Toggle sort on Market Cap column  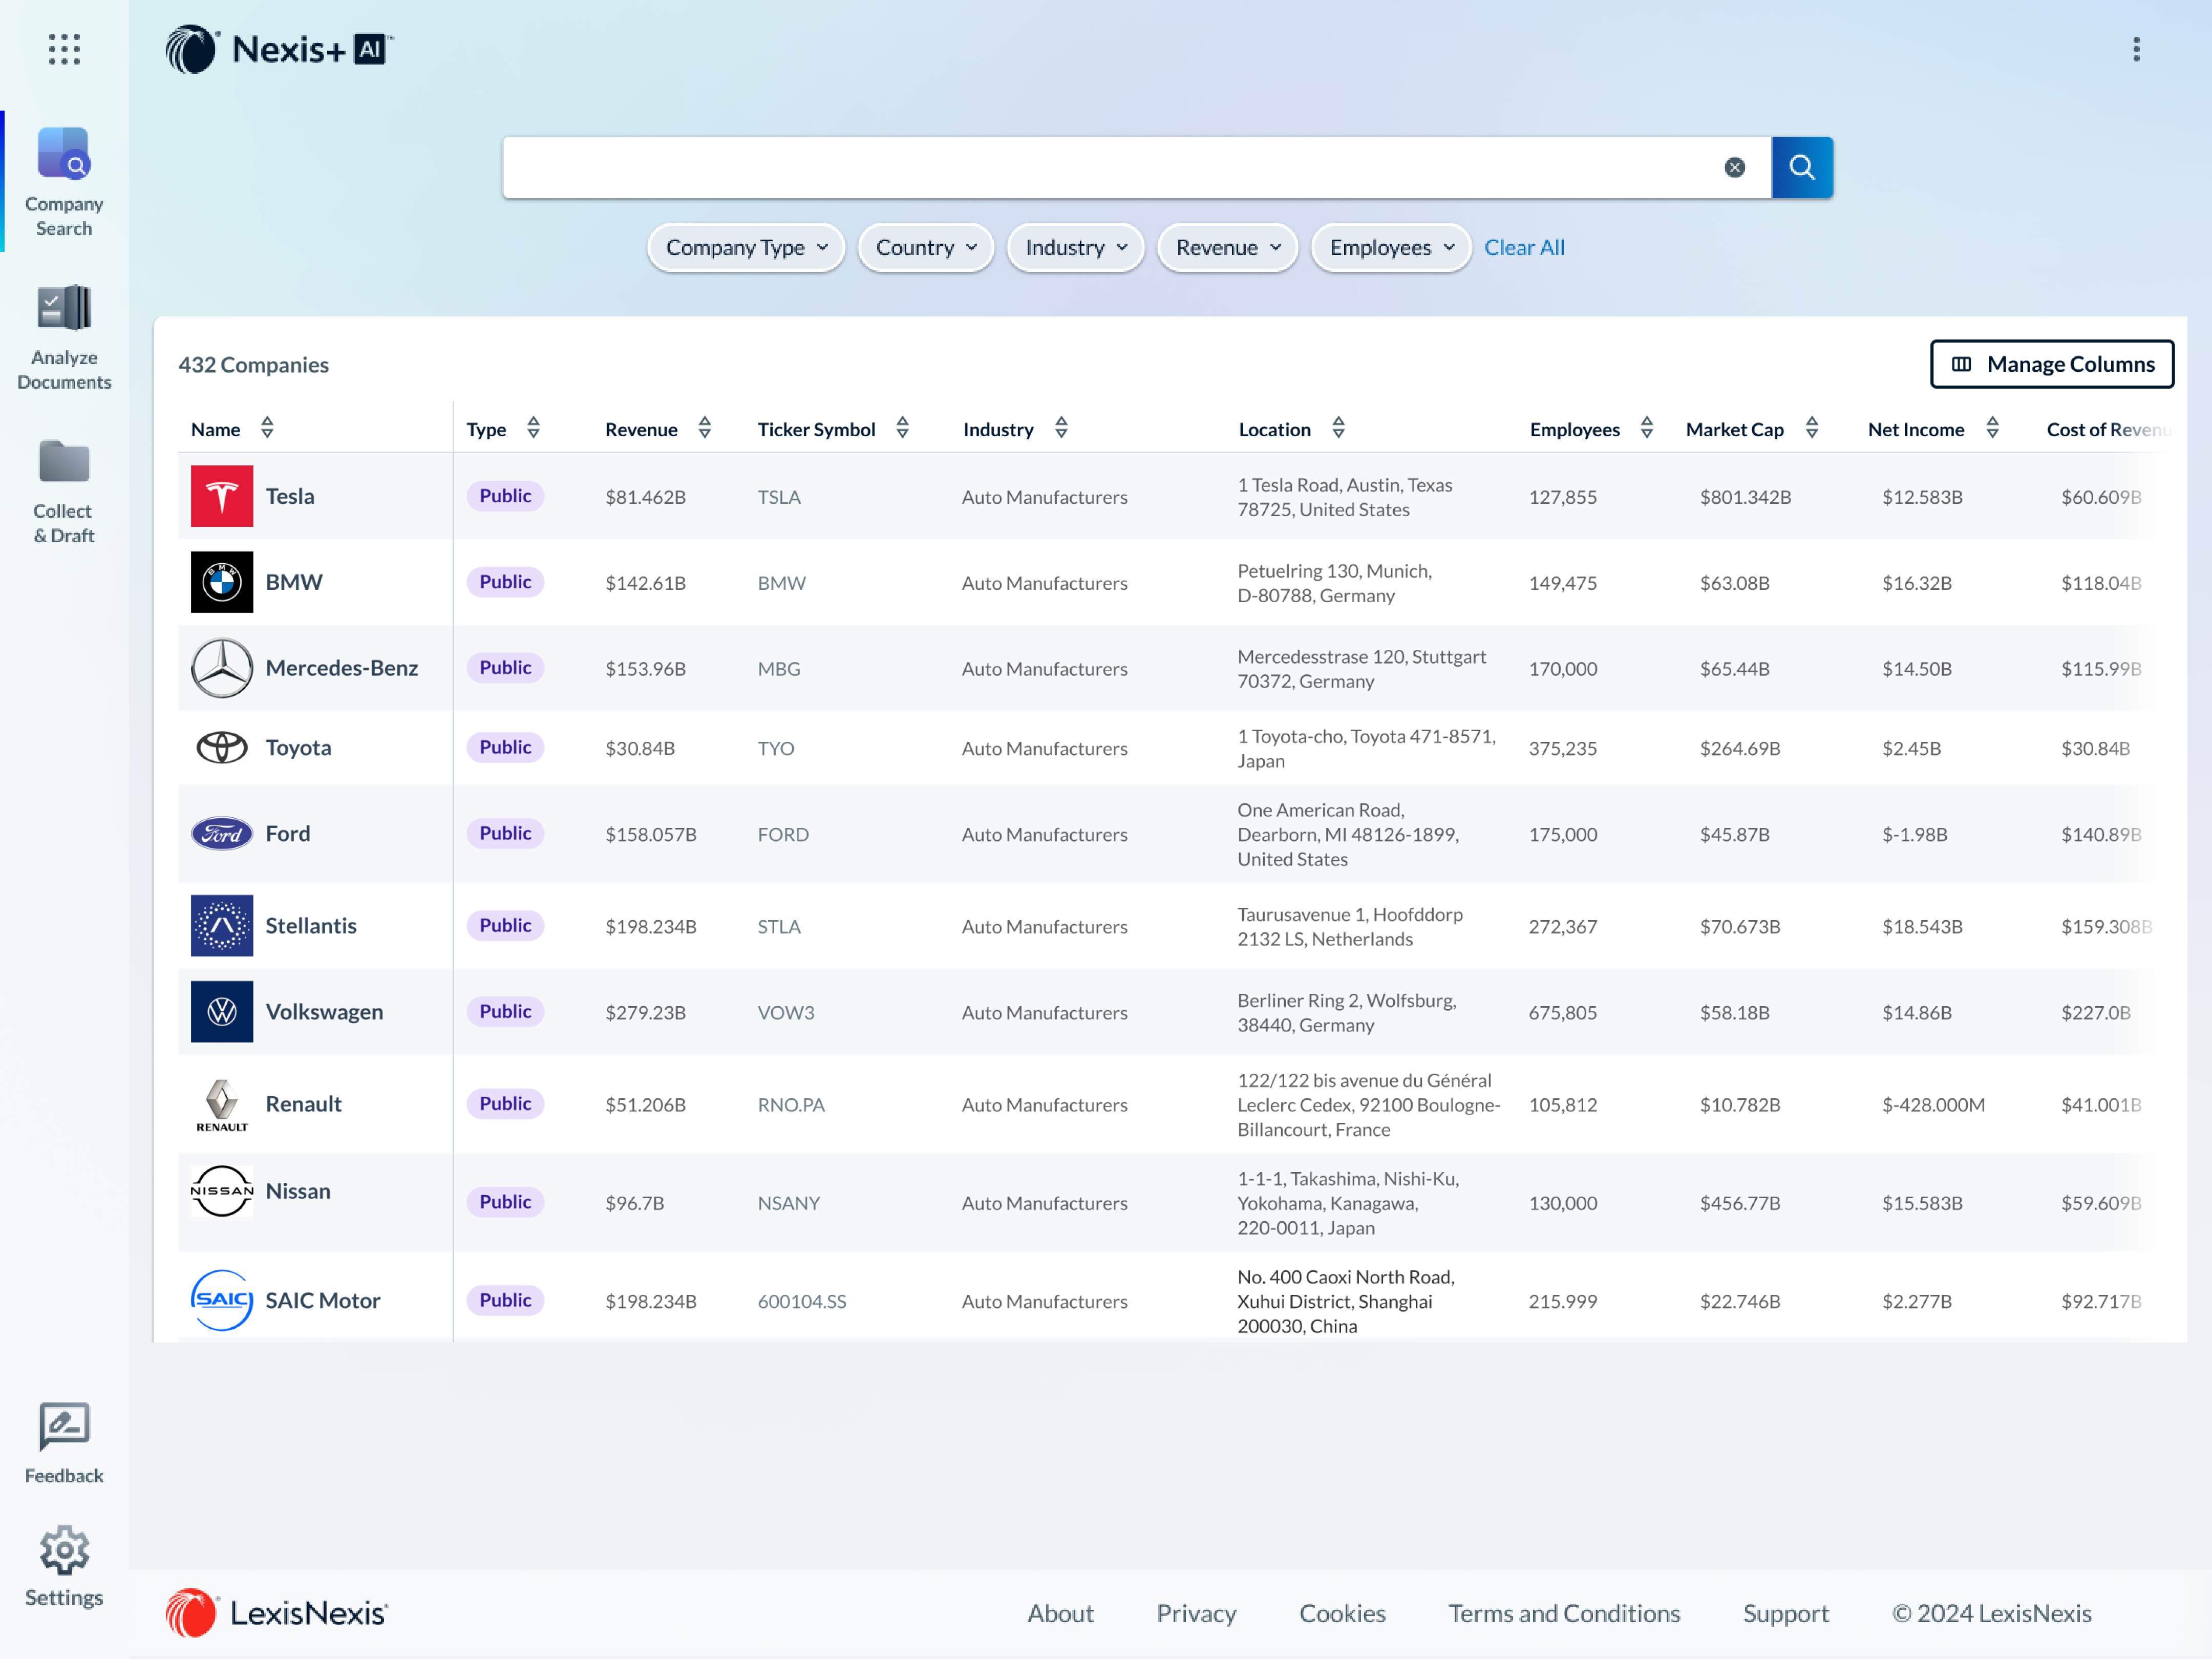pyautogui.click(x=1811, y=428)
